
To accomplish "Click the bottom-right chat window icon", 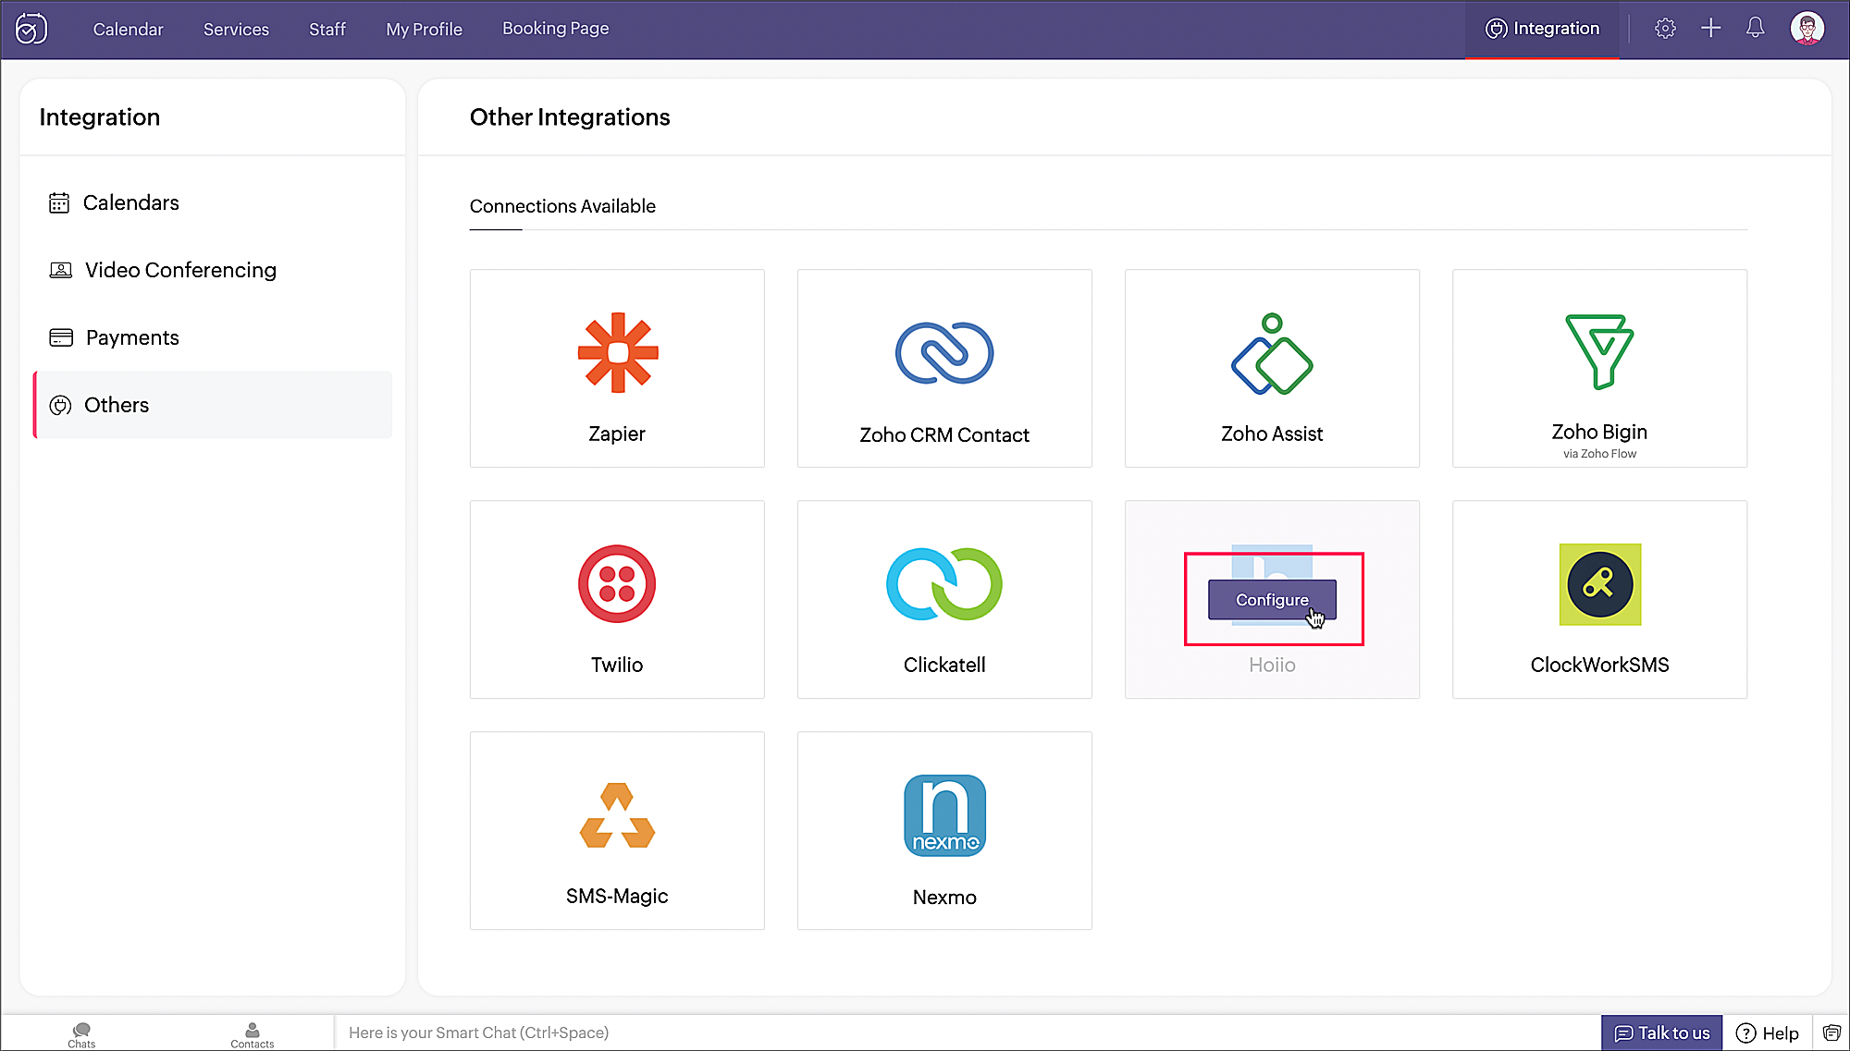I will (x=1831, y=1033).
